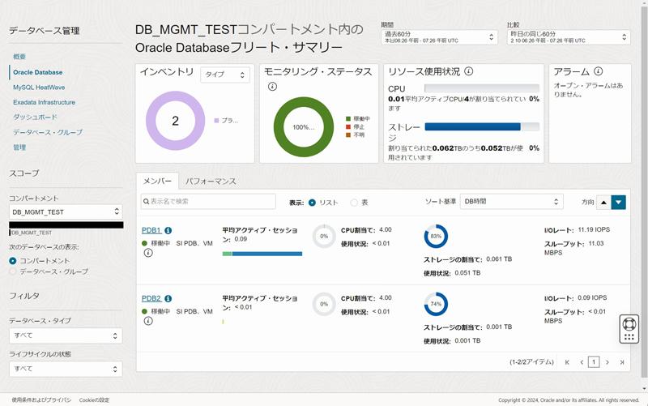Sort in descending direction arrow
The width and height of the screenshot is (648, 406).
pyautogui.click(x=618, y=203)
